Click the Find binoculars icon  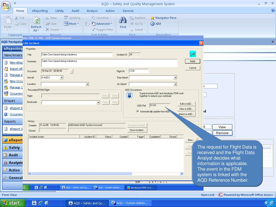pyautogui.click(x=123, y=20)
